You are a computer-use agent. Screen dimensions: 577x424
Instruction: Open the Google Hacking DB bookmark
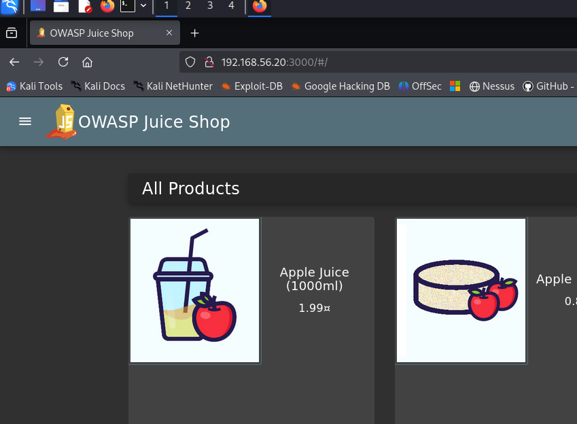(x=340, y=86)
